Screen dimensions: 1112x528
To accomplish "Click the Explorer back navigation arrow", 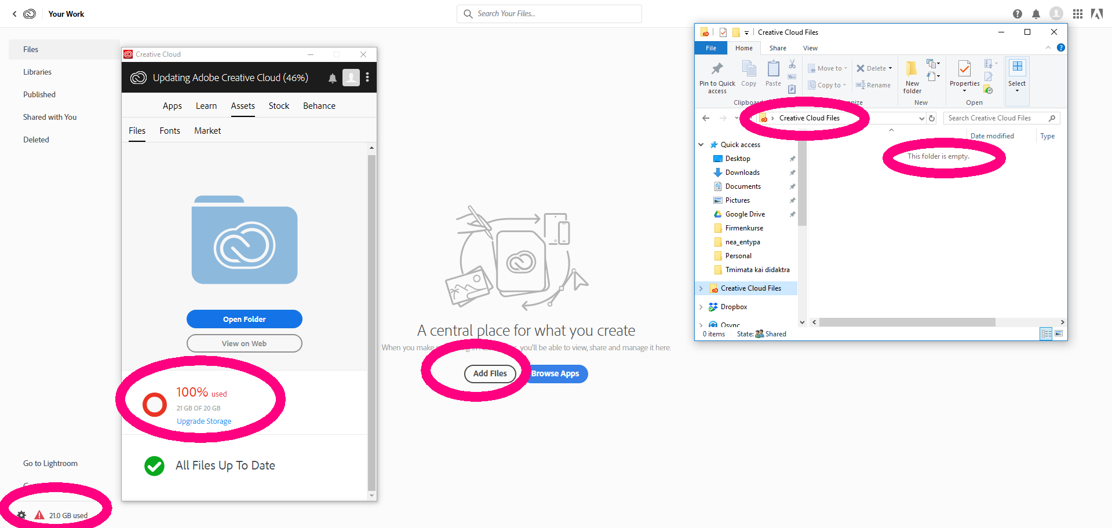I will click(706, 118).
